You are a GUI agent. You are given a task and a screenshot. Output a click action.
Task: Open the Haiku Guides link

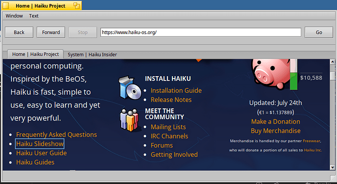coord(35,163)
